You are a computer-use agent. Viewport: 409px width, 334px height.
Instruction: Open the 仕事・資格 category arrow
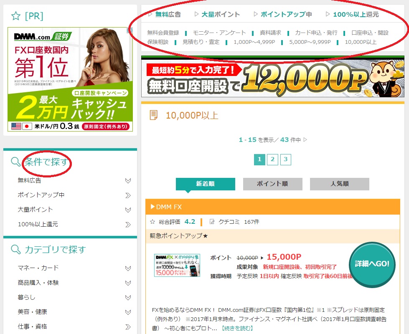pyautogui.click(x=128, y=327)
